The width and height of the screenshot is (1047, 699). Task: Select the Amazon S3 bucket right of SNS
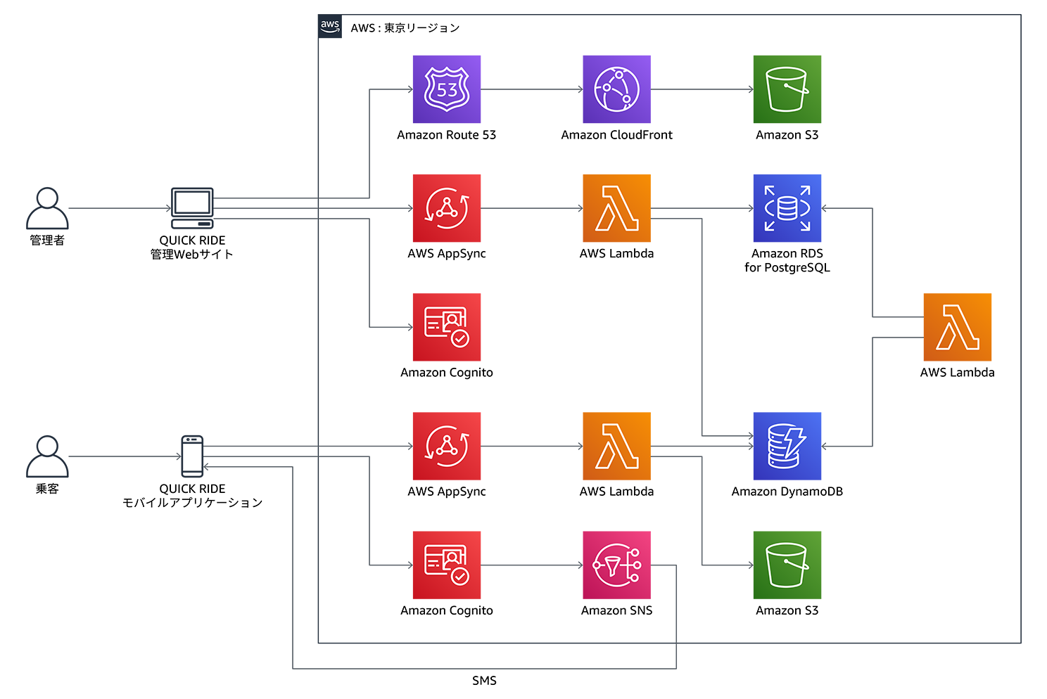click(787, 565)
